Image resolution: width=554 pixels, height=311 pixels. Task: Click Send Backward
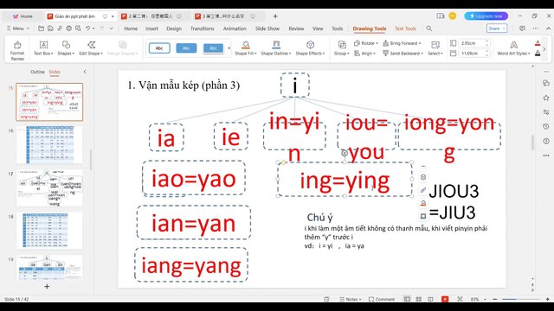tap(403, 54)
